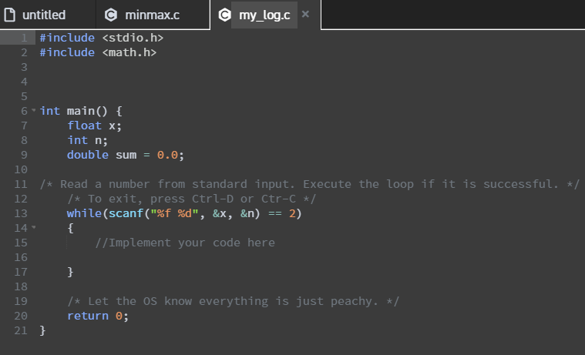This screenshot has height=355, width=585.
Task: Place cursor on '#include <math.h>' line
Action: point(98,52)
